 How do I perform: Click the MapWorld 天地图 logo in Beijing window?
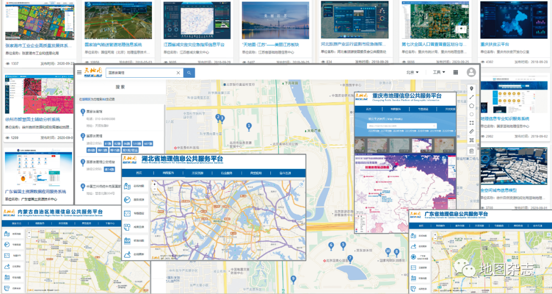(93, 72)
